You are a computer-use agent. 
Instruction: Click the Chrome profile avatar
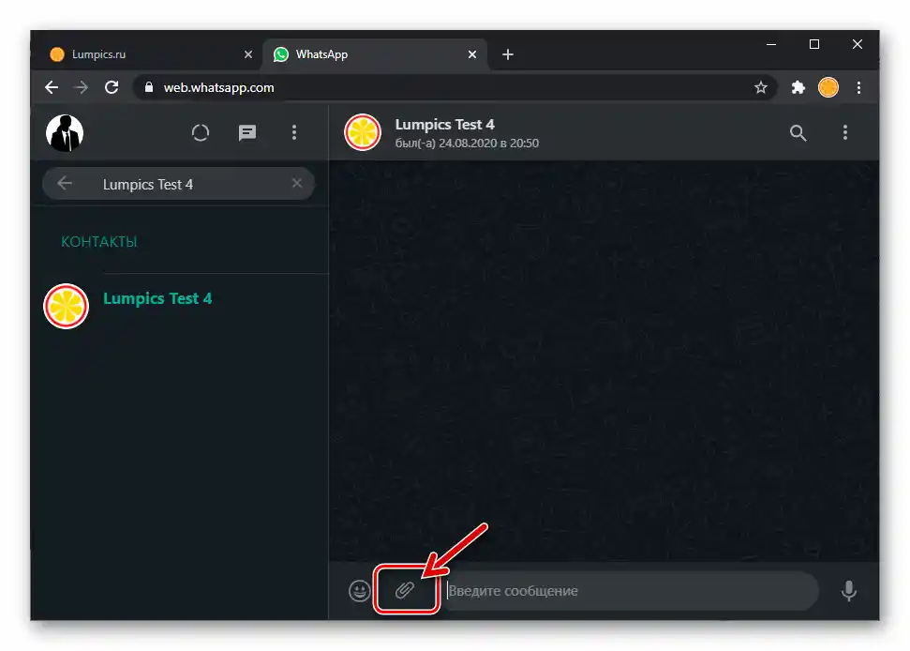[x=828, y=87]
